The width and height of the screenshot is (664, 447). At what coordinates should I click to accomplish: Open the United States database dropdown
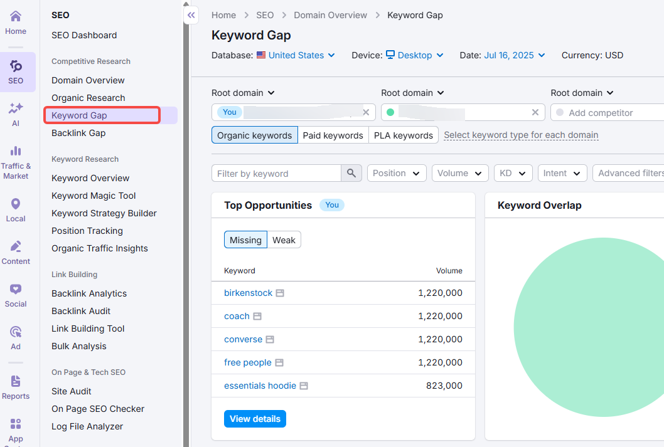point(296,55)
